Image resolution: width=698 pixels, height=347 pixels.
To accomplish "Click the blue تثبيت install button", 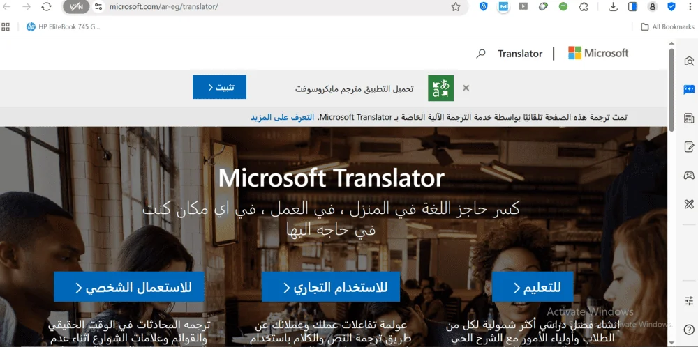I will 219,87.
